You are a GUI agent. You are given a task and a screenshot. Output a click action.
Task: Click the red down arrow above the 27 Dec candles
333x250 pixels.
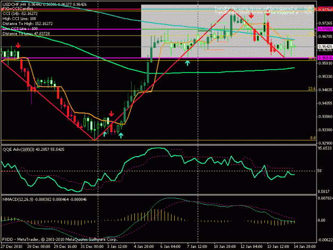pyautogui.click(x=18, y=45)
